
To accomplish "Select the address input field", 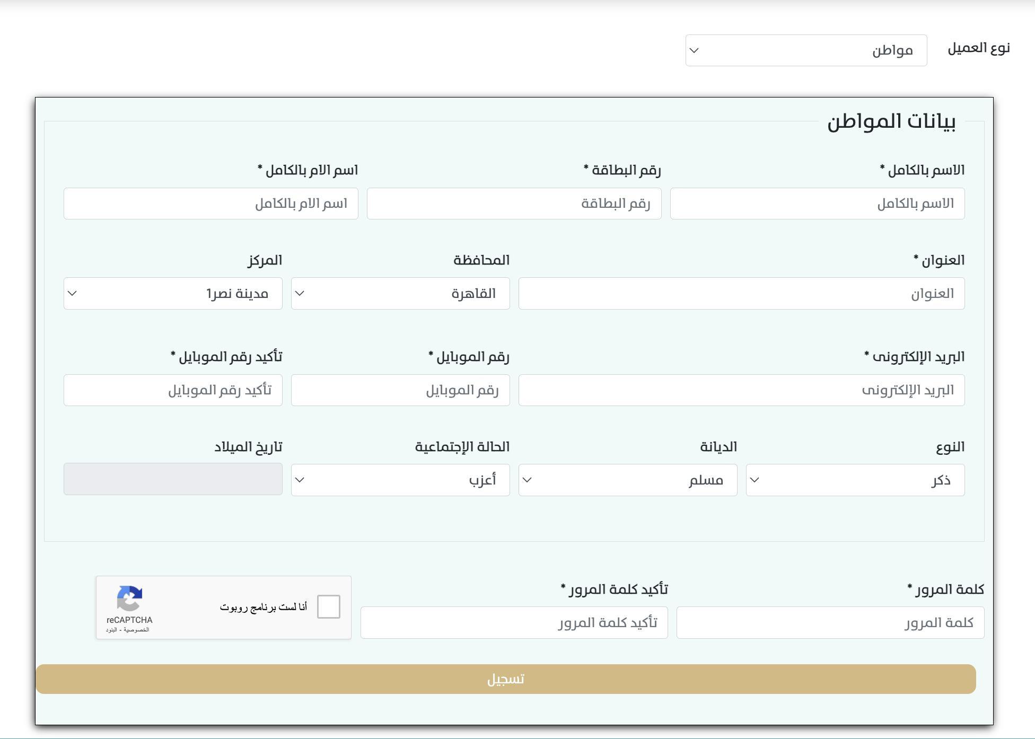I will click(x=741, y=293).
